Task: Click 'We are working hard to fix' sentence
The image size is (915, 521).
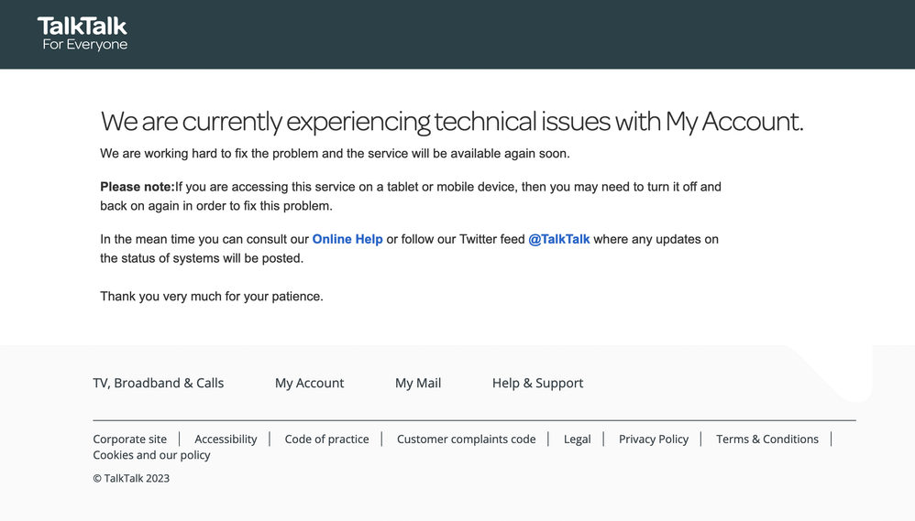Action: click(335, 153)
